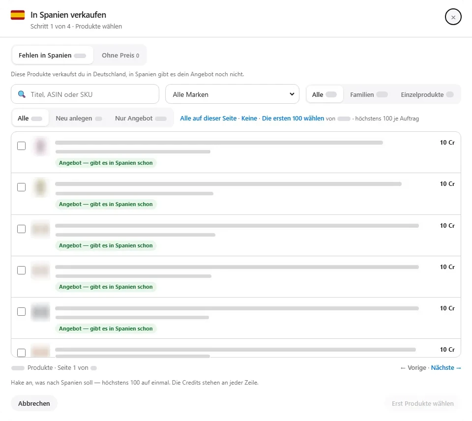Viewport: 472px width, 421px height.
Task: Select the Familien filter
Action: [369, 94]
